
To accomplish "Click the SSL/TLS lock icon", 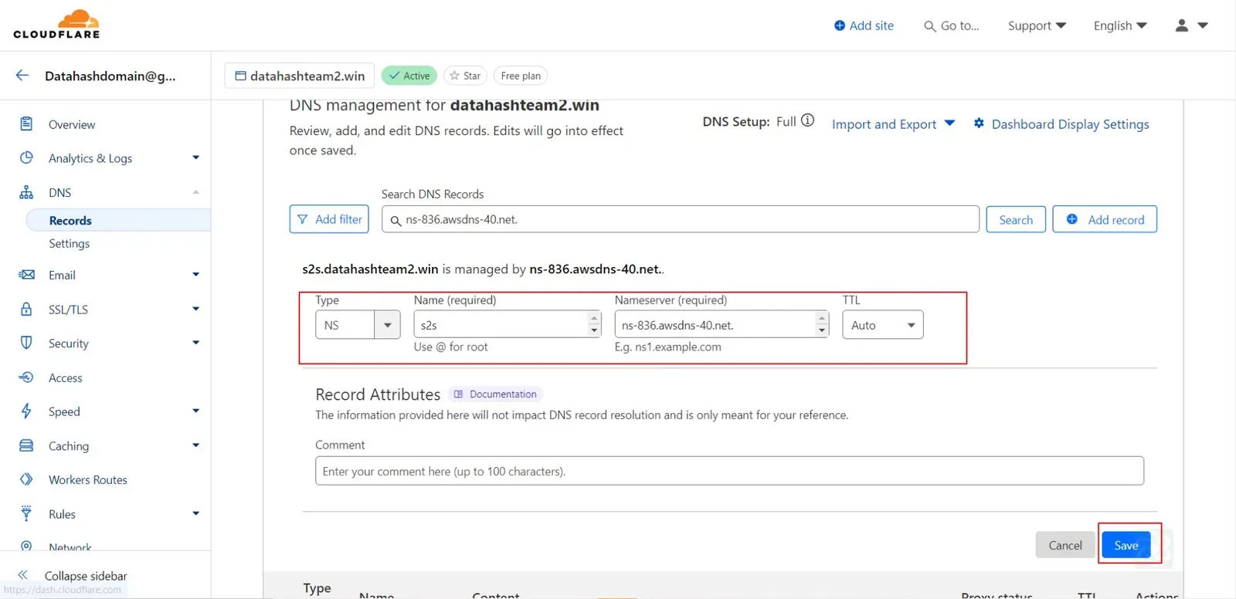I will (26, 309).
